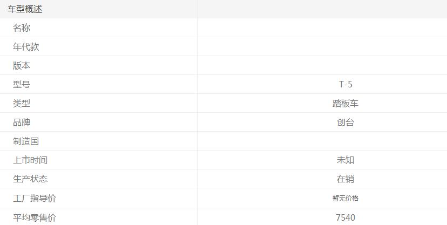Select the 名称 row label

[22, 28]
